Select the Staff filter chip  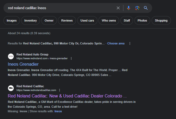tap(127, 20)
